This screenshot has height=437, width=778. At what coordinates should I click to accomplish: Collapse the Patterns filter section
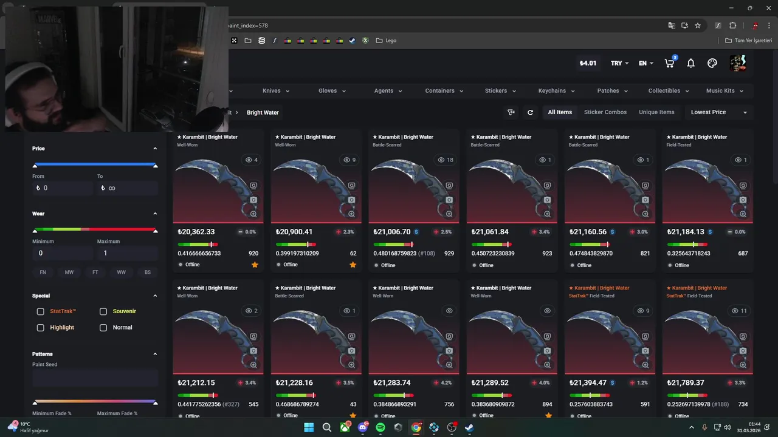(155, 354)
